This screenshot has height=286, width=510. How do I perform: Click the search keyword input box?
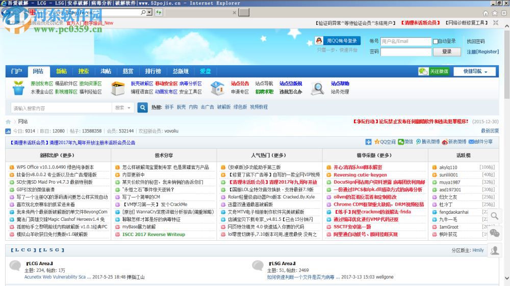[61, 108]
